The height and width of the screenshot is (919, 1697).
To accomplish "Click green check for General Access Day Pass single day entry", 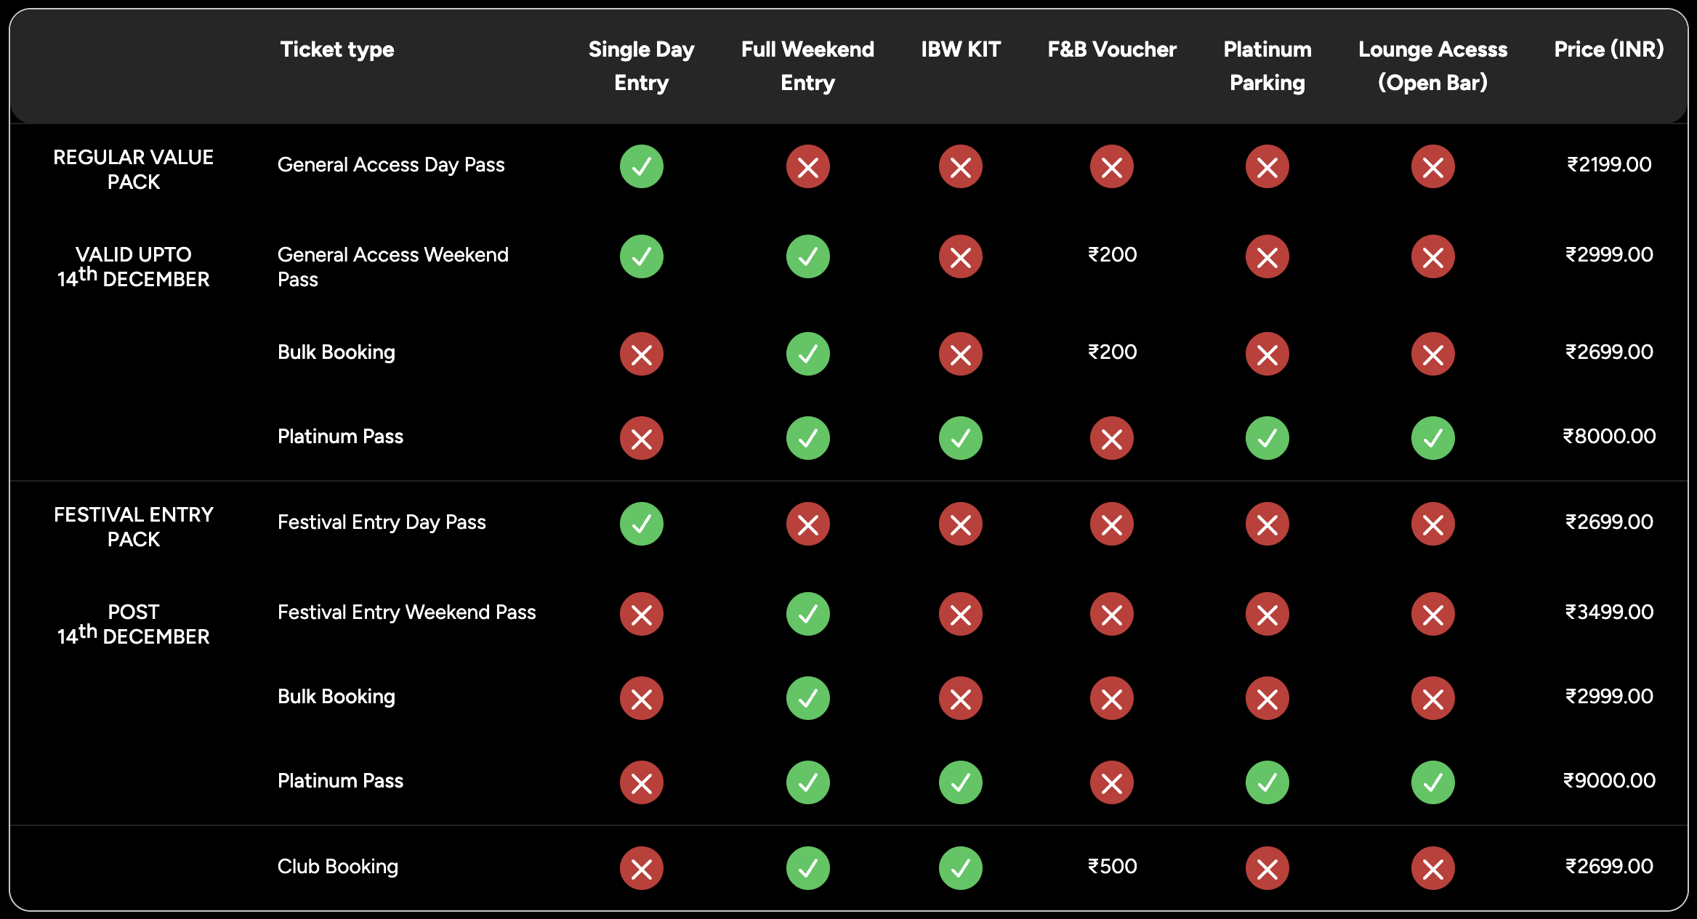I will coord(641,166).
